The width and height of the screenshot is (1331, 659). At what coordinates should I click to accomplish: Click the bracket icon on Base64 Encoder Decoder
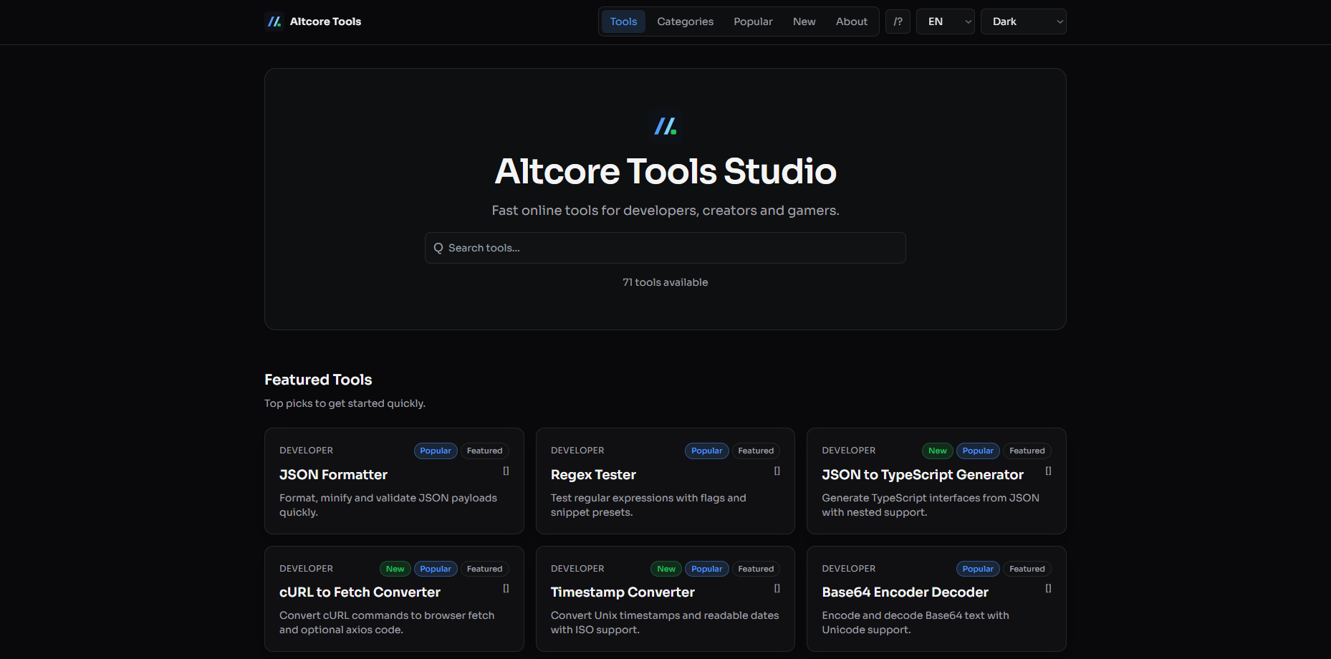(1047, 588)
